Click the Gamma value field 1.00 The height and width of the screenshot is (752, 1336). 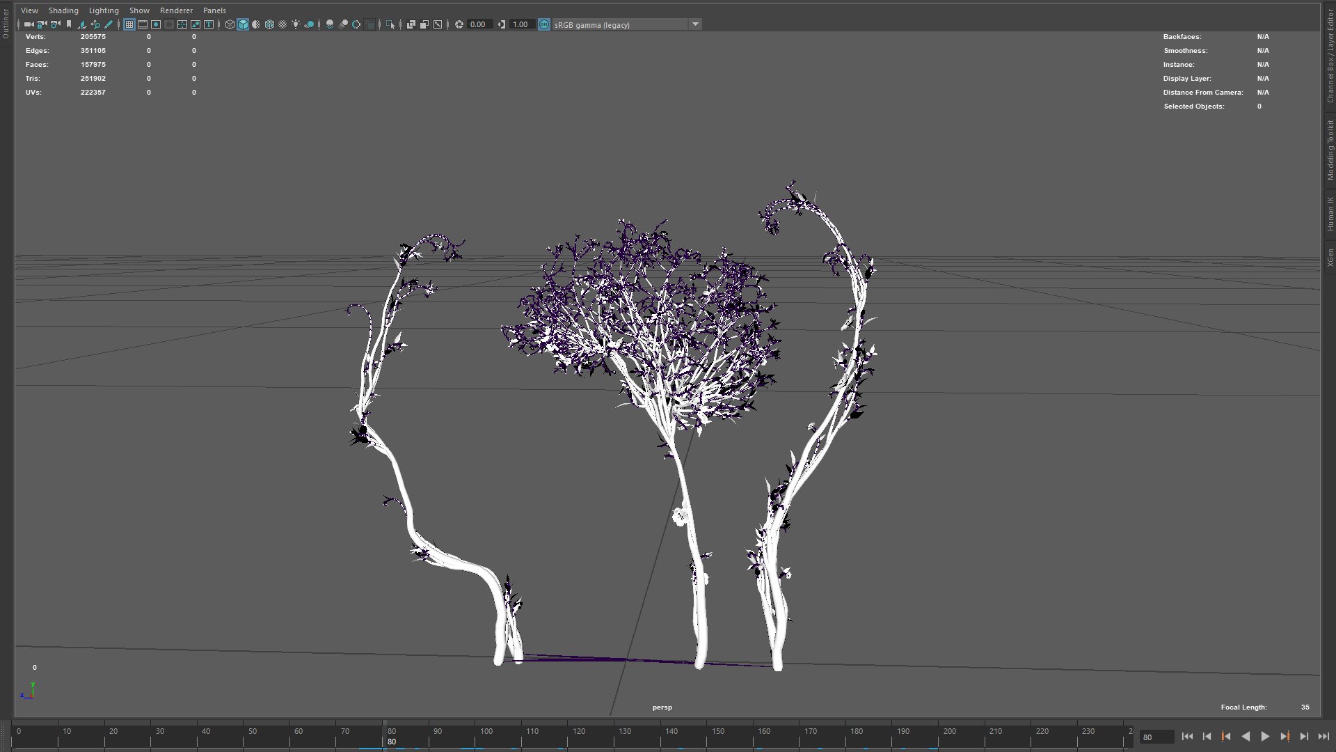click(521, 24)
